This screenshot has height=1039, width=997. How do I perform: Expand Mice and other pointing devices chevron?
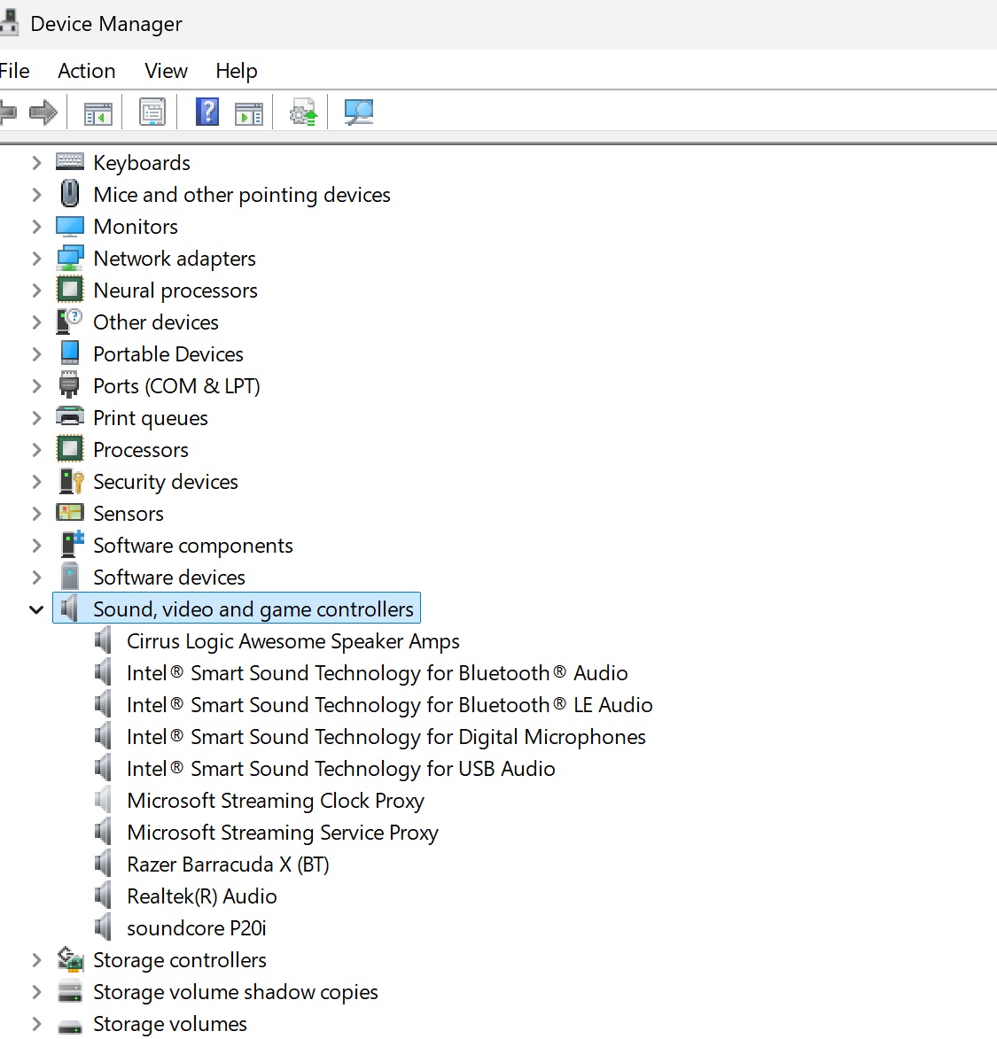click(x=36, y=194)
